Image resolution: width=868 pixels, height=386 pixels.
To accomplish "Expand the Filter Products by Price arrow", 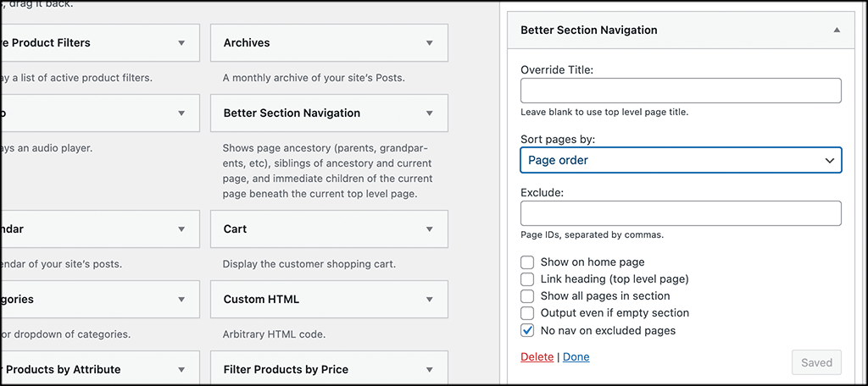I will 429,370.
